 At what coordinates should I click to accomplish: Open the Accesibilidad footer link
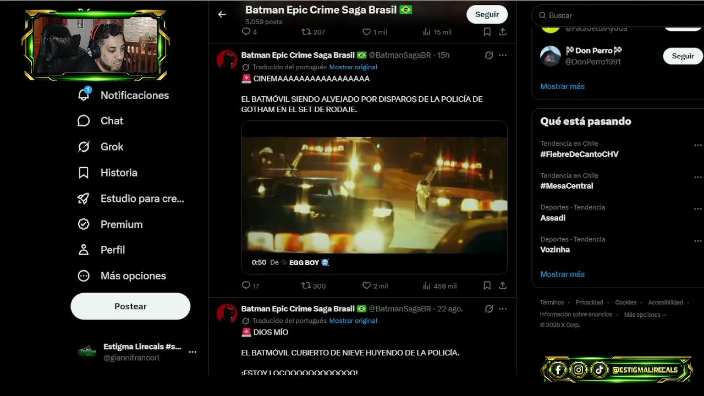tap(665, 302)
